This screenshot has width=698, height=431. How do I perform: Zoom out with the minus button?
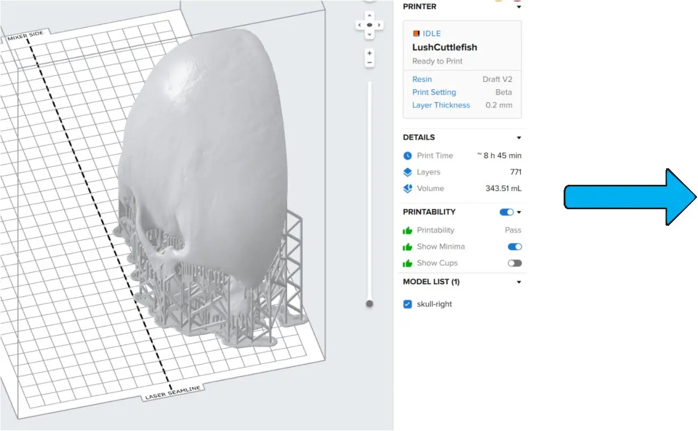pyautogui.click(x=369, y=63)
